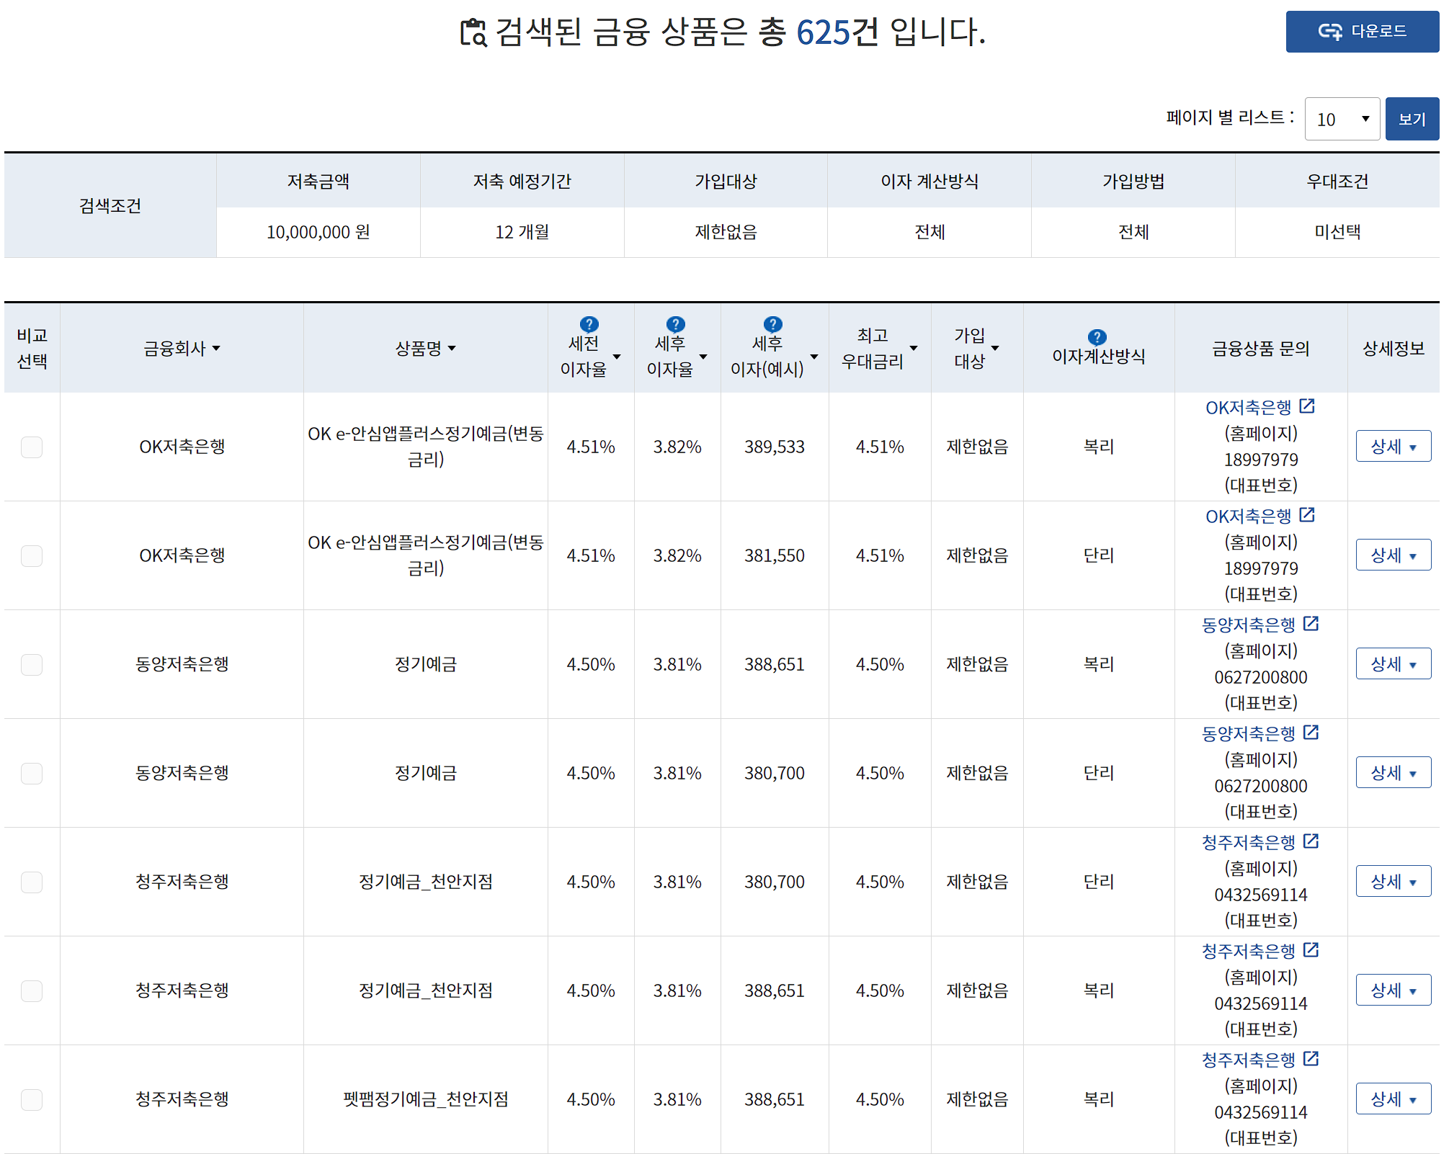This screenshot has width=1449, height=1154.
Task: Open the 페이지 별 리스트 count dropdown
Action: 1342,119
